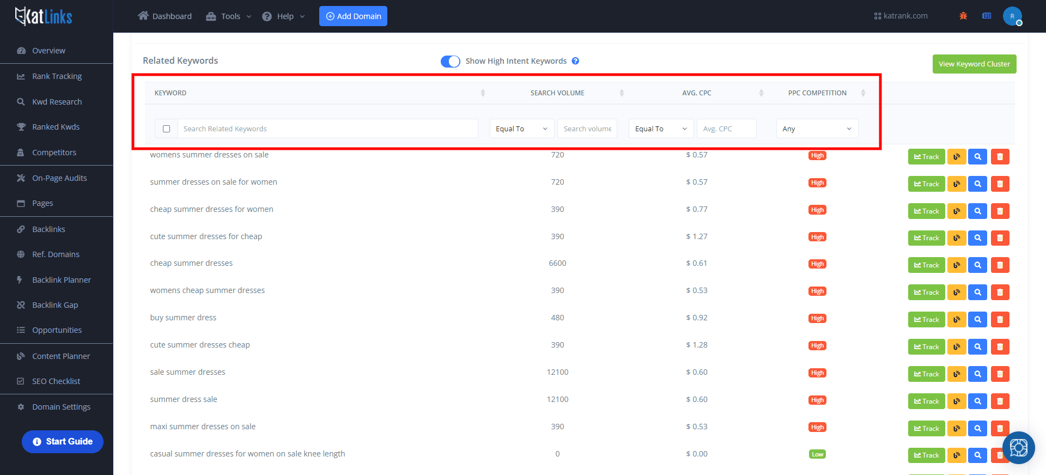Screen dimensions: 1046x475
Task: Open the bug report icon in header
Action: tap(963, 16)
